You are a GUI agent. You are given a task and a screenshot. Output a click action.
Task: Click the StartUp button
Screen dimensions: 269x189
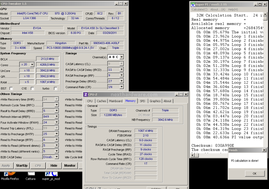22,166
